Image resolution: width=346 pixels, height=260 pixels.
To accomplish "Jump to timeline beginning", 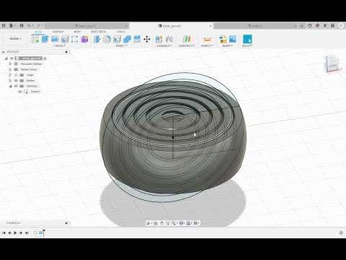I will tap(4, 233).
